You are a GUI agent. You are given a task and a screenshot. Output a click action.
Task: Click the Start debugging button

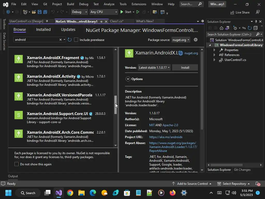(x=126, y=12)
